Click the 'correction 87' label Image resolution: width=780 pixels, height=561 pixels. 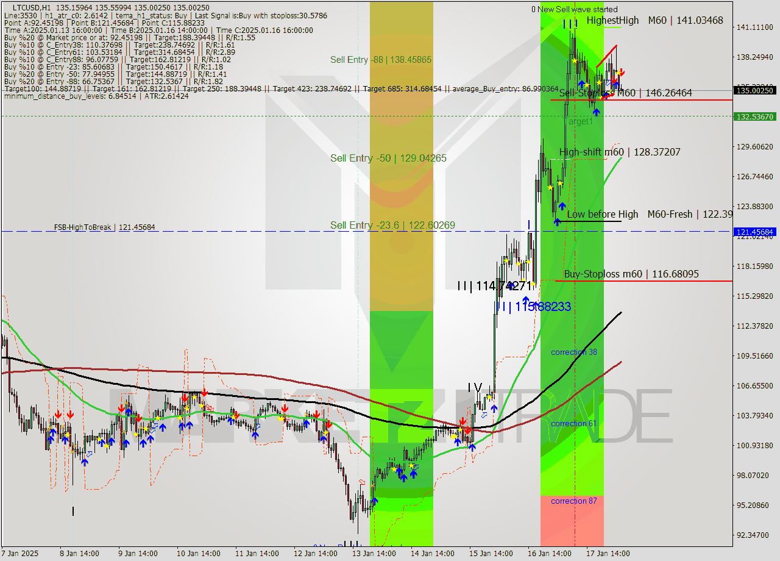573,501
